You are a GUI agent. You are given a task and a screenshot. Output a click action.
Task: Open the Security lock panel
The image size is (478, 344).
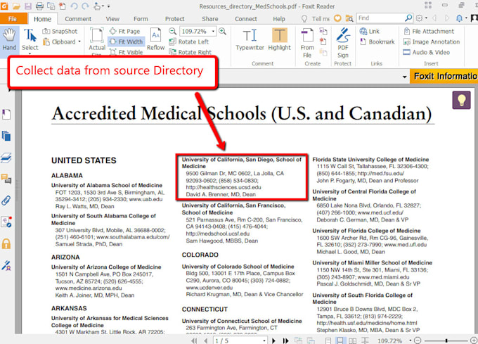tap(6, 243)
